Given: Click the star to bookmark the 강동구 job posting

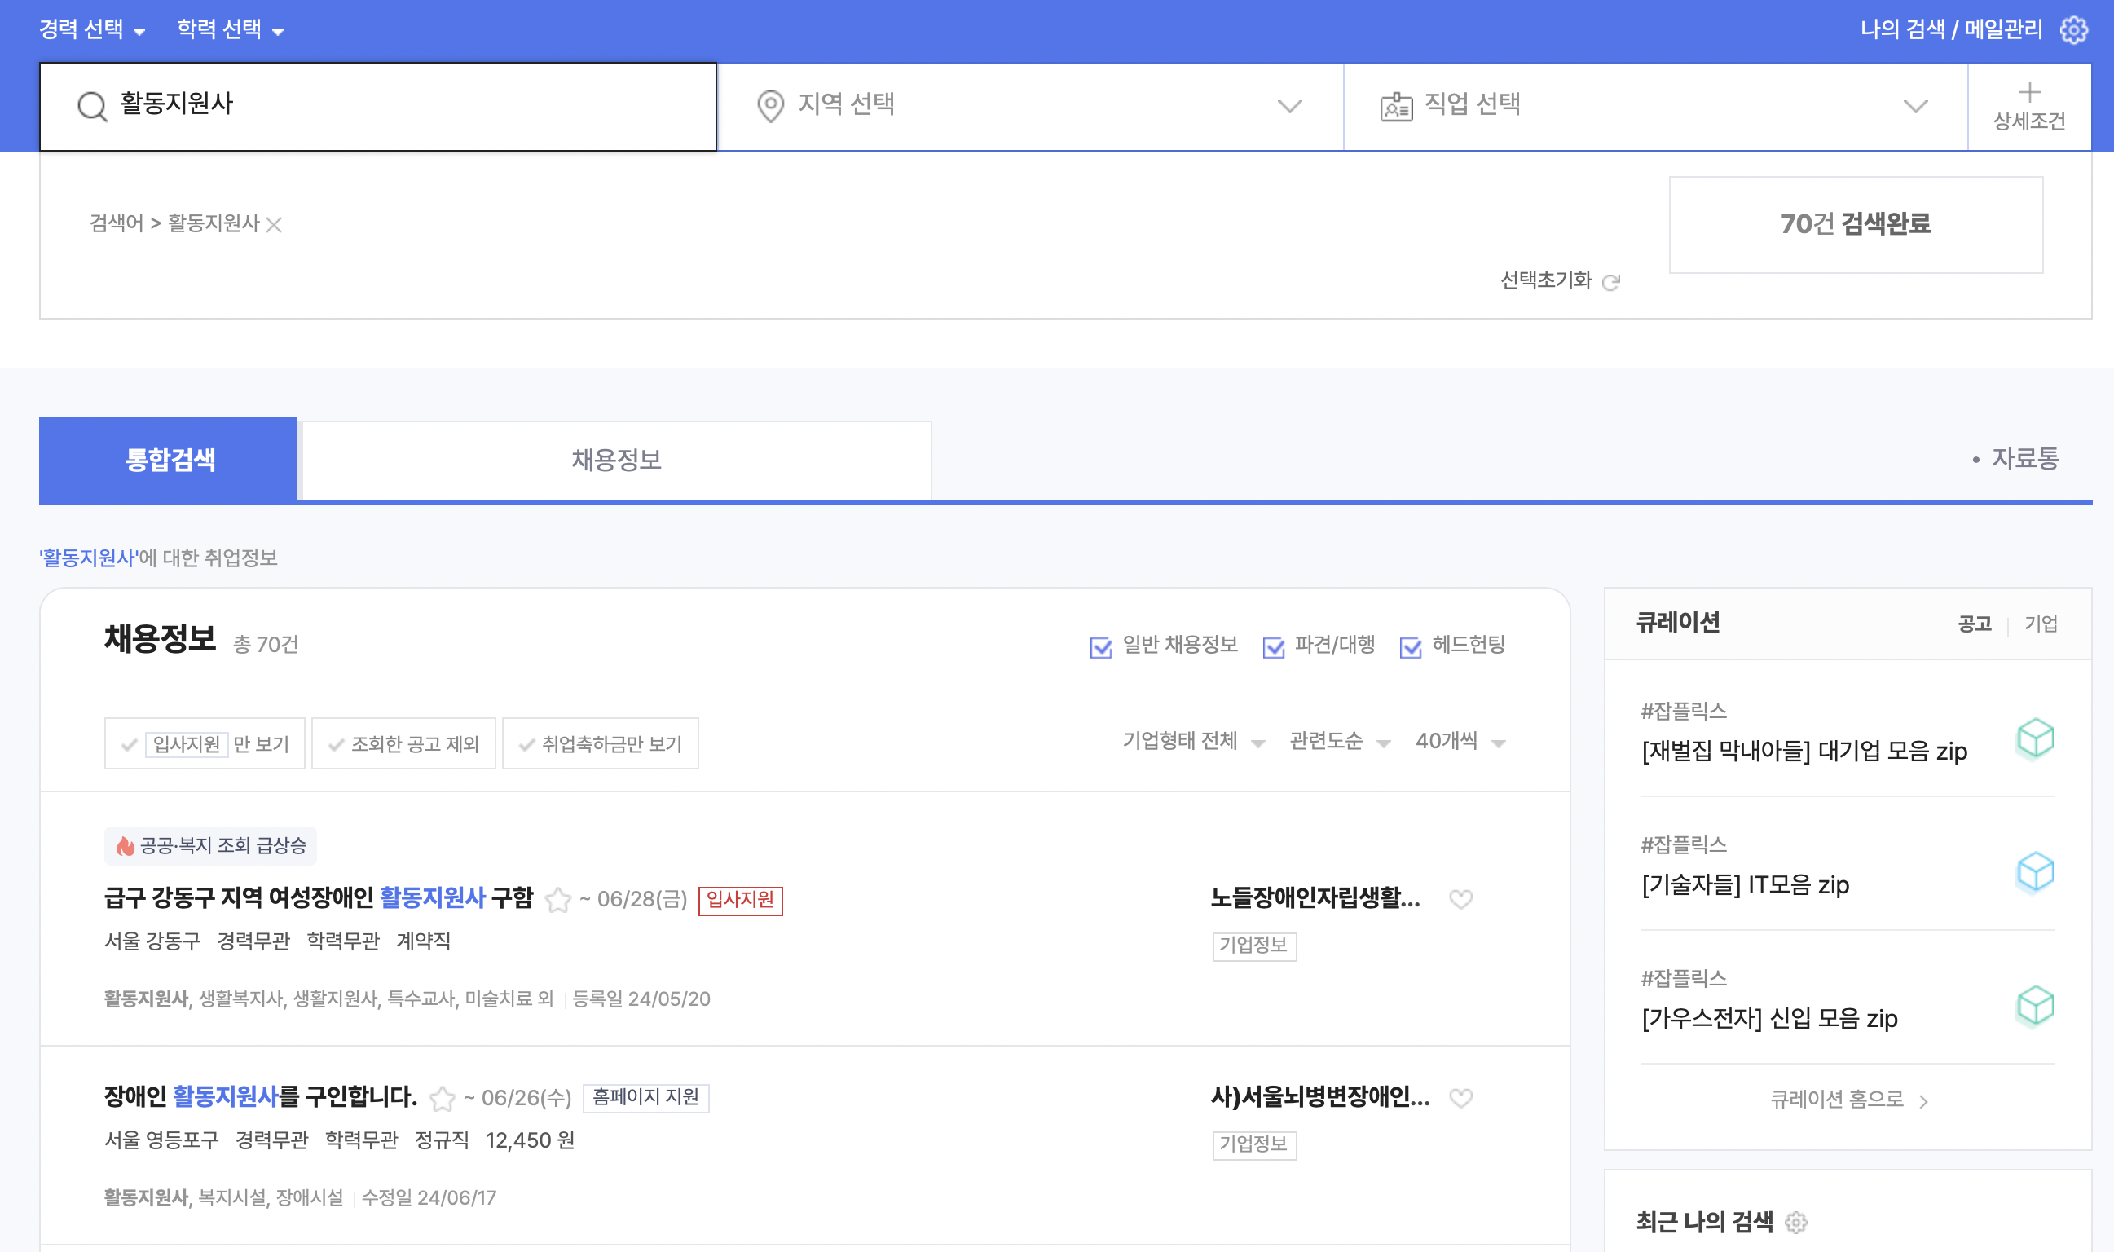Looking at the screenshot, I should (557, 900).
